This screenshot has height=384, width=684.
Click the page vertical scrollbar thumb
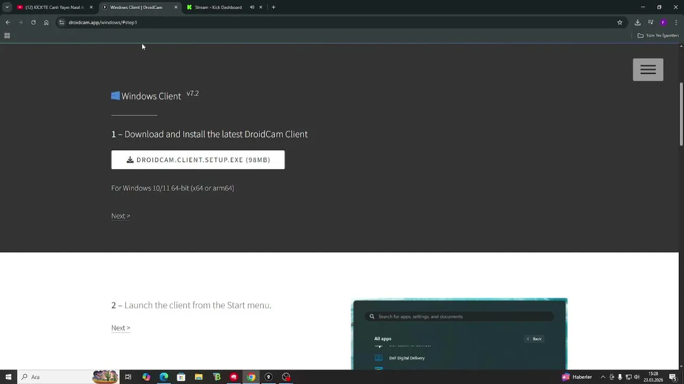[681, 114]
